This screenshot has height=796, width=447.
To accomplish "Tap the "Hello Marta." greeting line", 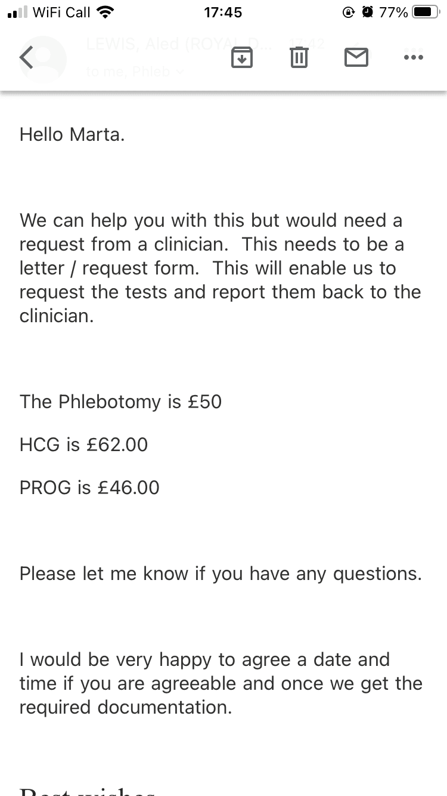I will pos(72,134).
